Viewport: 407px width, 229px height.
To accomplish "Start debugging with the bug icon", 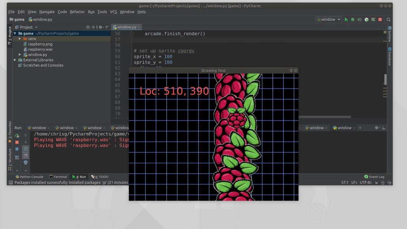I will pyautogui.click(x=353, y=19).
